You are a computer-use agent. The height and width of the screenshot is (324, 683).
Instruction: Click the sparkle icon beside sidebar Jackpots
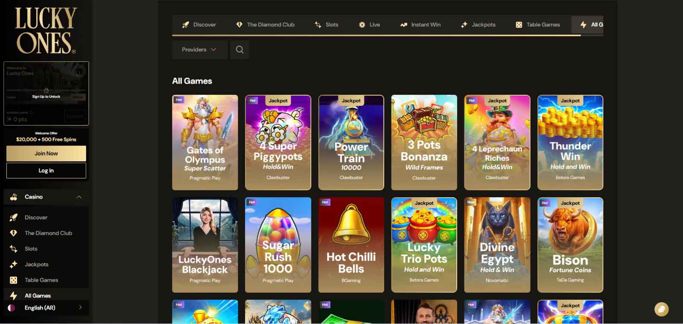14,265
